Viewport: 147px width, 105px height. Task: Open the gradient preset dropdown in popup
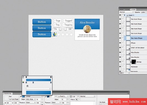pyautogui.click(x=38, y=89)
